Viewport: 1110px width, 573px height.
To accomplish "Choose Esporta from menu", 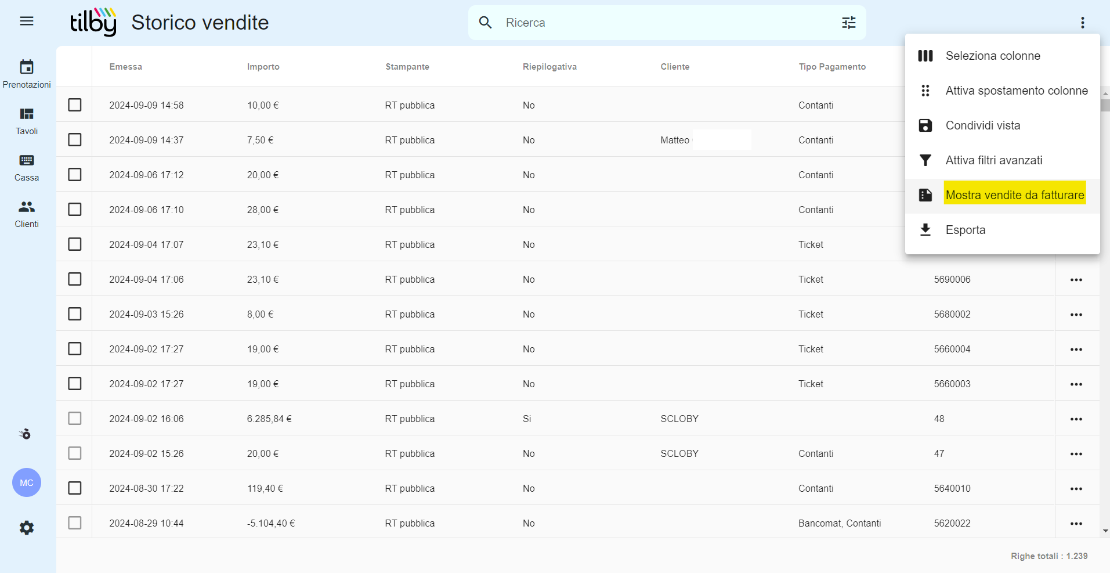I will tap(1002, 230).
